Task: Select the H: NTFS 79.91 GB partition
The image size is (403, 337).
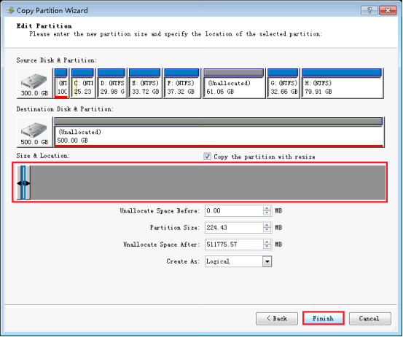Action: tap(342, 84)
